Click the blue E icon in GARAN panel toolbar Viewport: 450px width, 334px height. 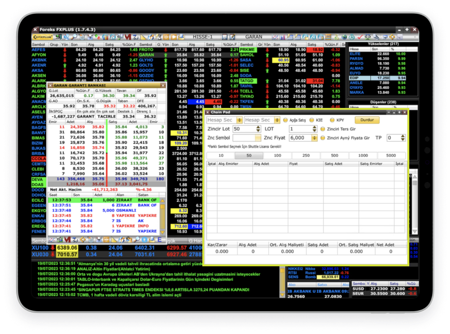(x=159, y=239)
